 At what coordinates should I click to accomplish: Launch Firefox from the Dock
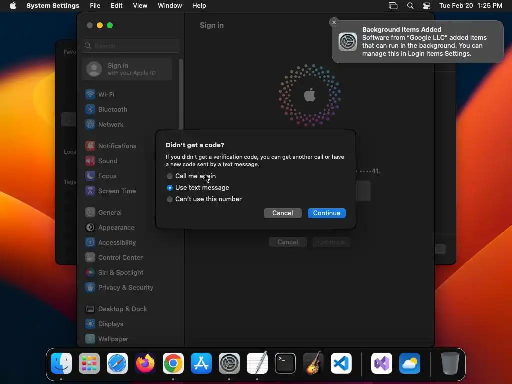145,363
